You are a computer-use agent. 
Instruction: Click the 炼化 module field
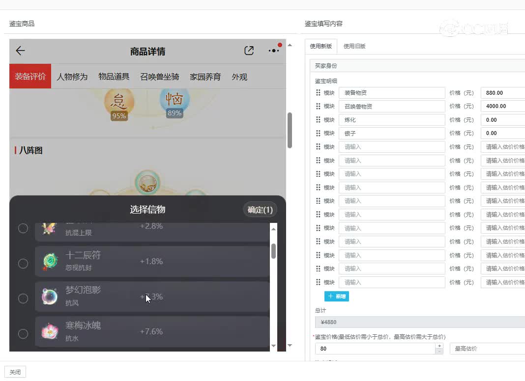392,120
